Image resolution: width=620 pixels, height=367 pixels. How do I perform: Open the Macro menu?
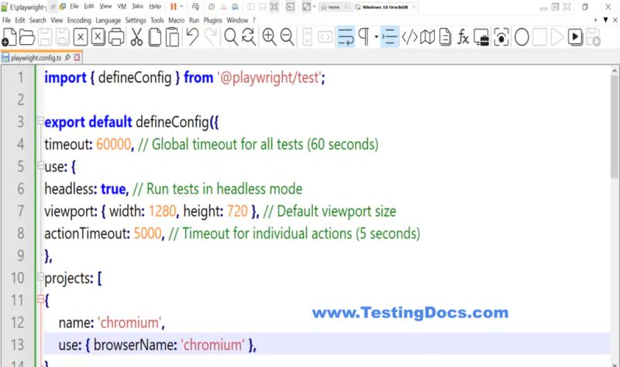pos(177,20)
